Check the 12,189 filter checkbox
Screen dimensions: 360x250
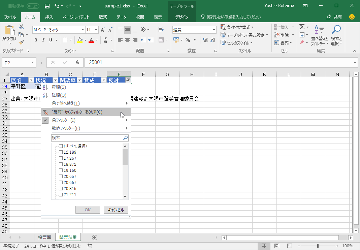point(61,152)
